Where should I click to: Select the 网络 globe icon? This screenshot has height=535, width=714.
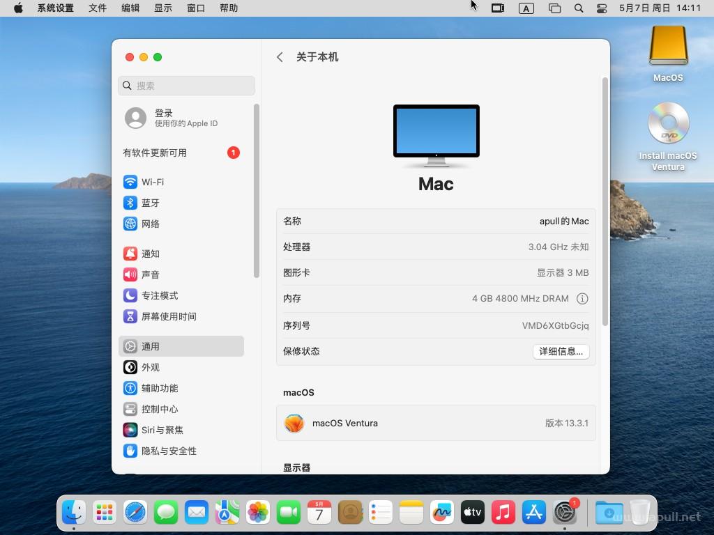(x=130, y=224)
